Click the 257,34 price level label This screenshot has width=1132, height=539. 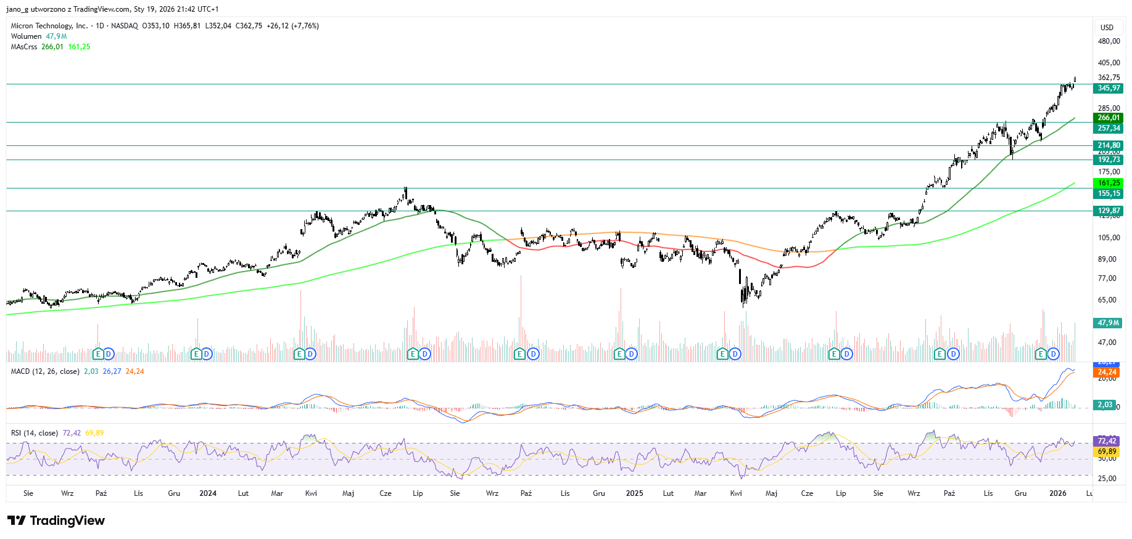[1109, 128]
